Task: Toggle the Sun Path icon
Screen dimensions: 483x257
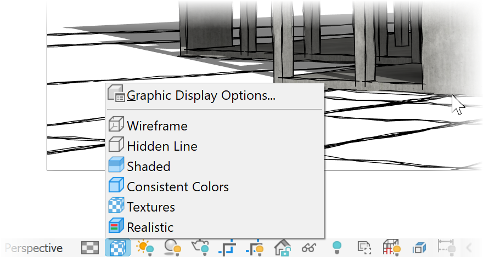Action: (x=145, y=248)
